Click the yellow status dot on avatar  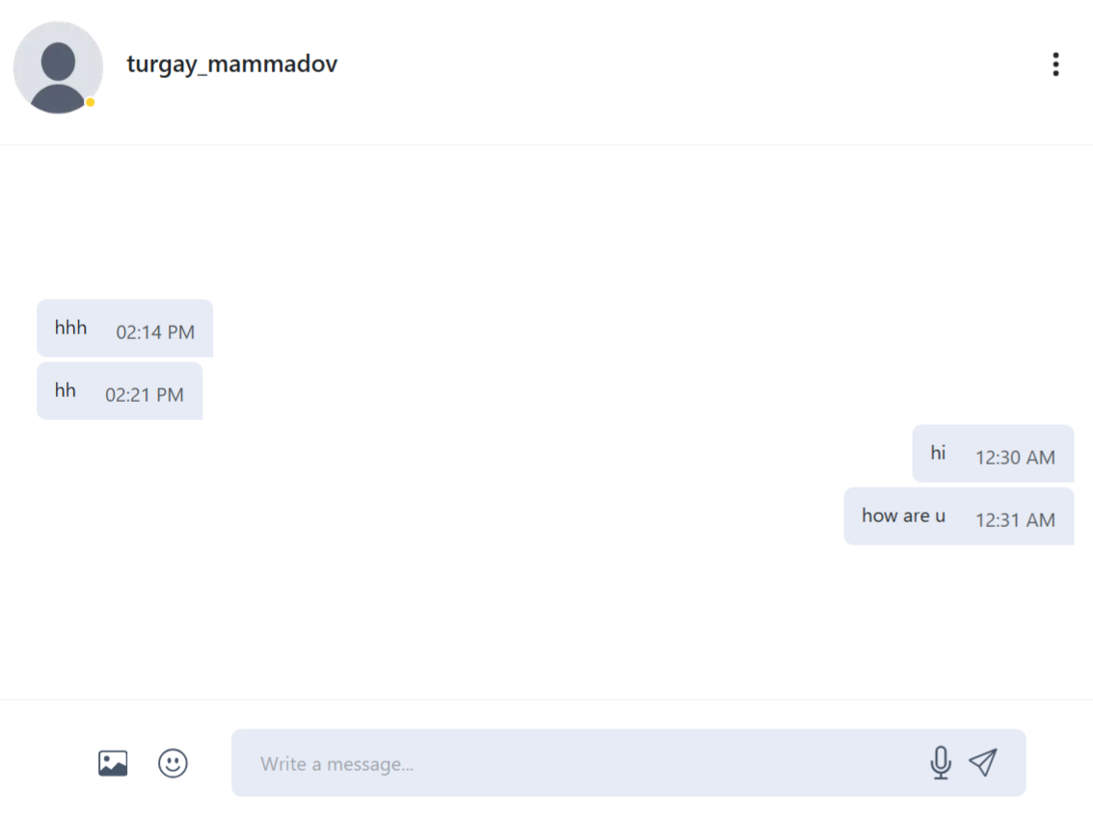point(90,102)
